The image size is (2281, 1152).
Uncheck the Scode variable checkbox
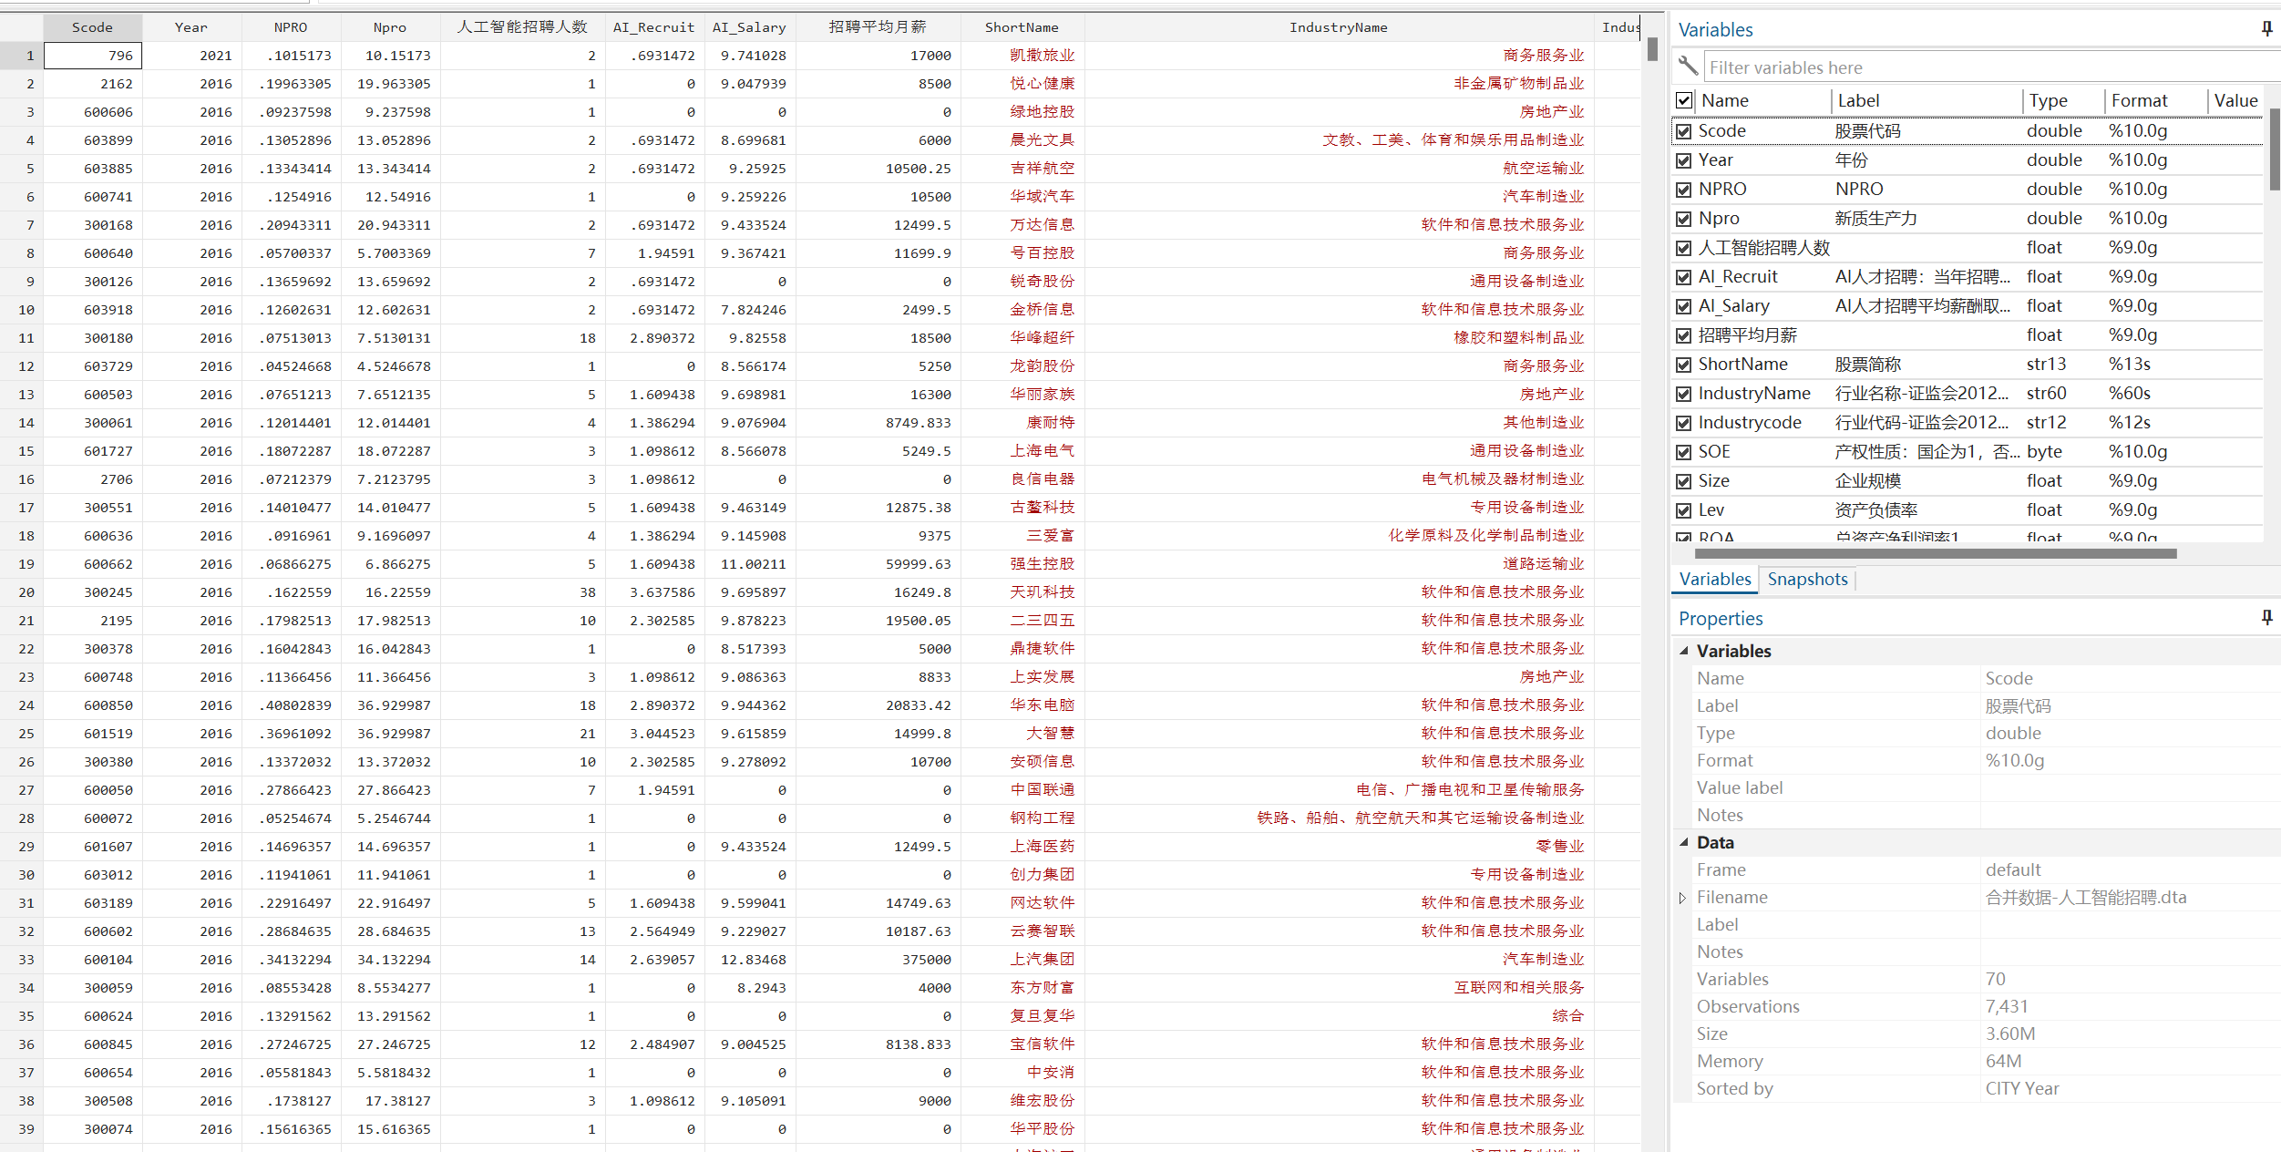coord(1684,131)
